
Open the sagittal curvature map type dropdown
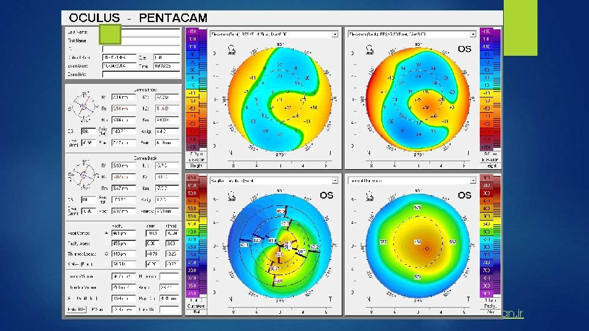pos(274,180)
